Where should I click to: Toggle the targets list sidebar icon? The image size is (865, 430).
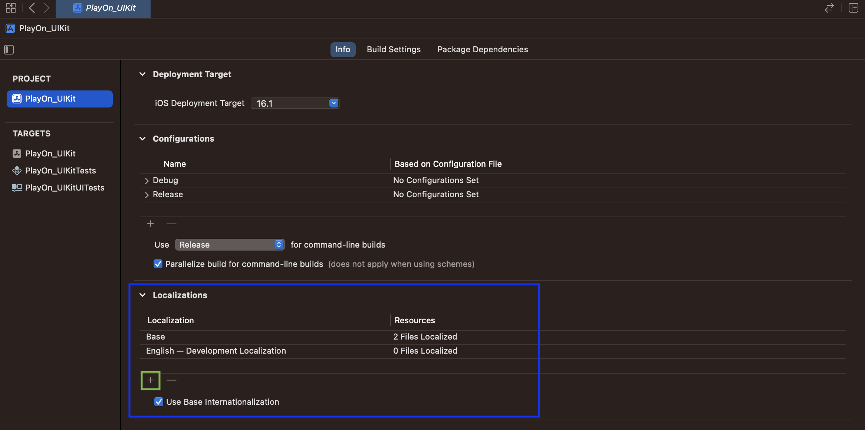pos(9,50)
